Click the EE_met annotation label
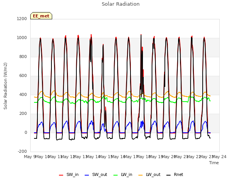 (x=41, y=16)
